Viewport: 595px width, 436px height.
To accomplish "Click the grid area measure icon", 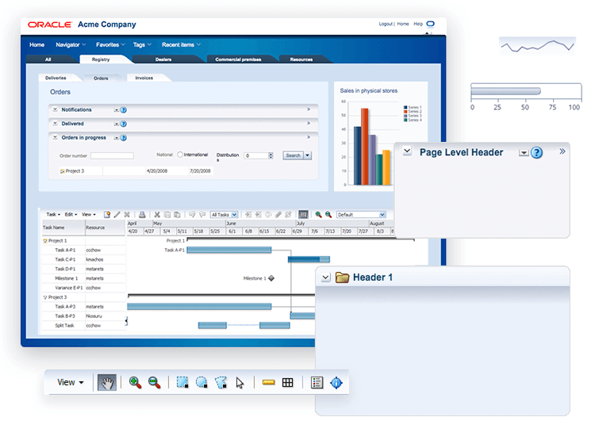I will tap(288, 383).
